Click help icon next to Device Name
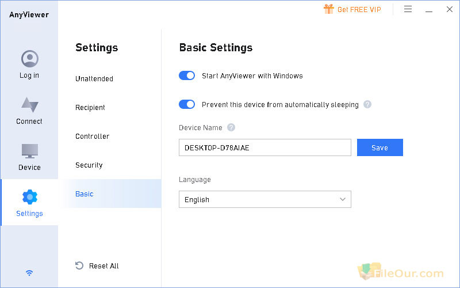 [231, 127]
